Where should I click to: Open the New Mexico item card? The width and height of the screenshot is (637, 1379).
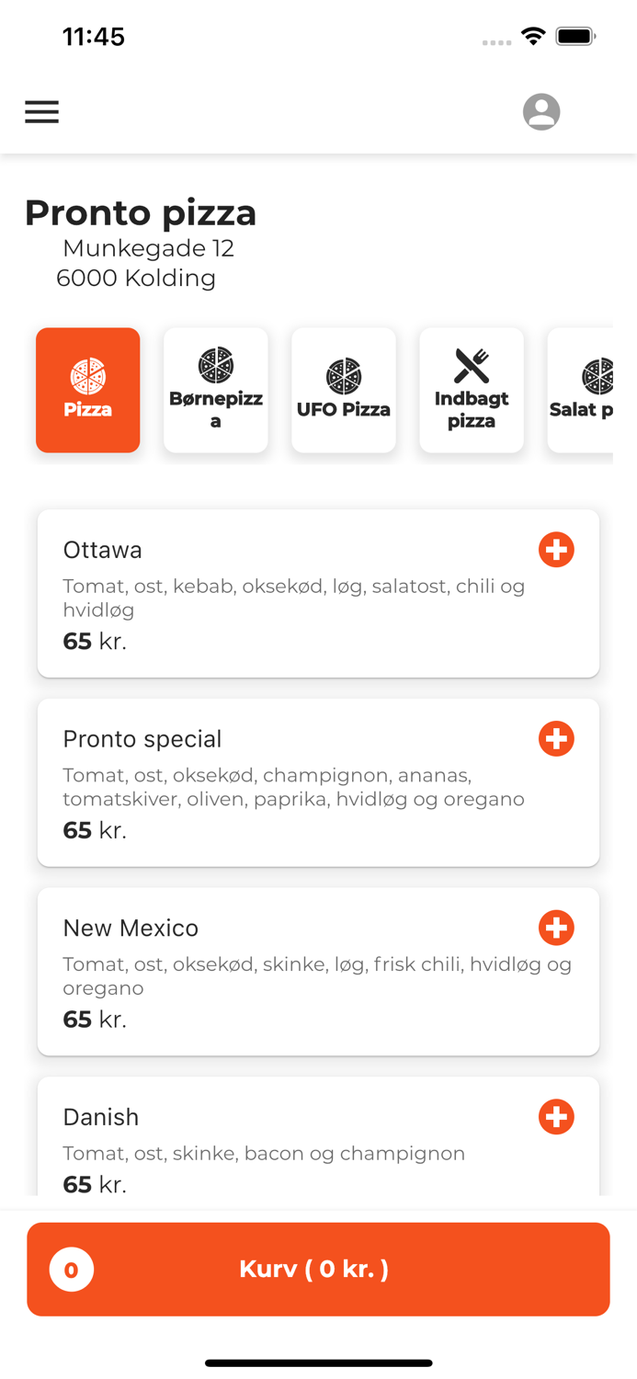pos(318,972)
